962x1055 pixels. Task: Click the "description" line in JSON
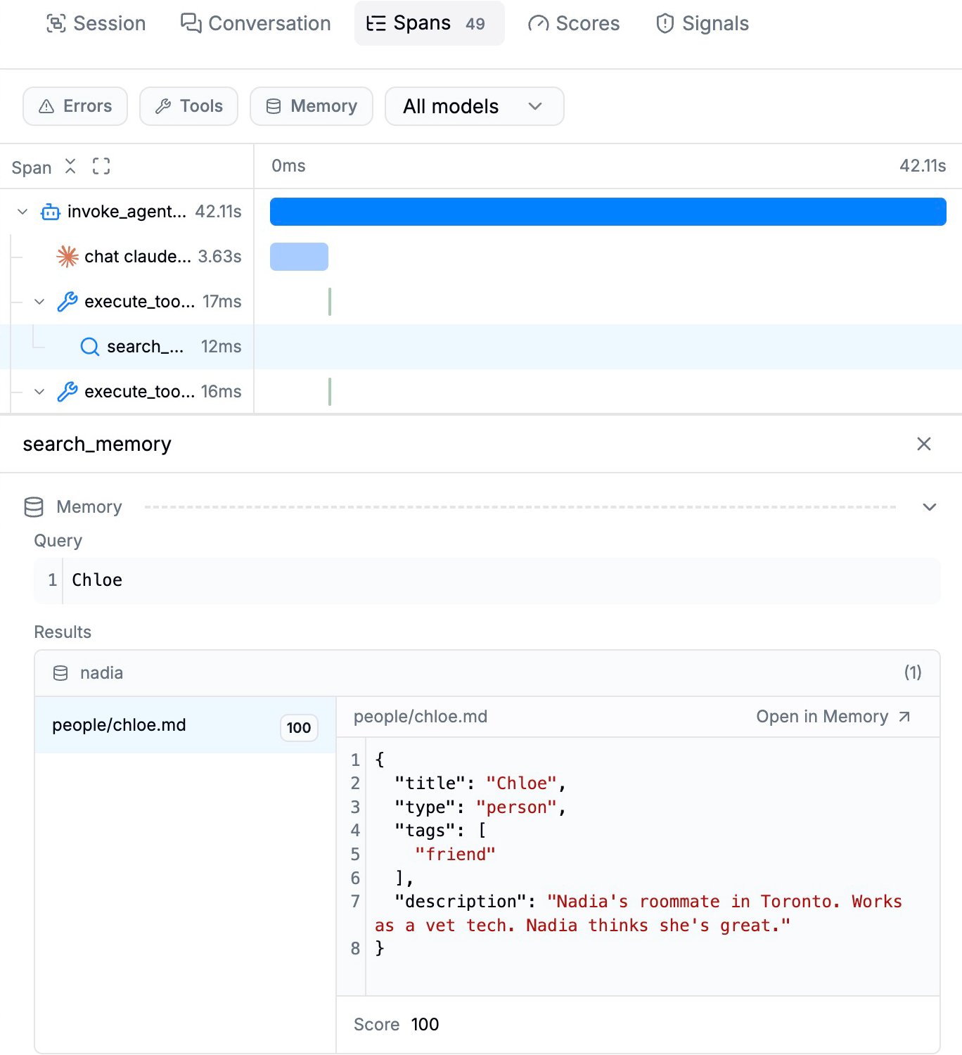click(x=639, y=914)
